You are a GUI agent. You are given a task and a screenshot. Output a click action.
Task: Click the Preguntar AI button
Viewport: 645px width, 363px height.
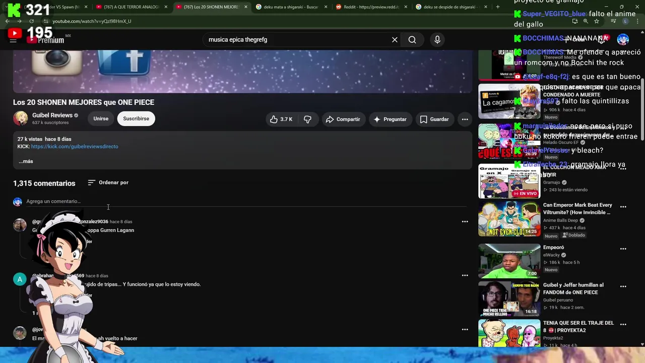(x=390, y=119)
